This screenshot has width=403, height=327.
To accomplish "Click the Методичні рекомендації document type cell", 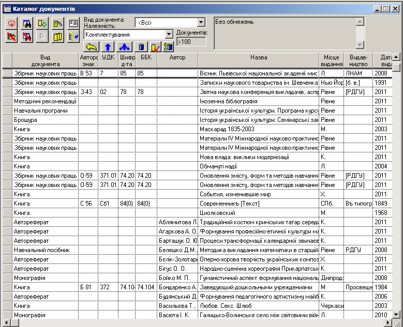I will (x=45, y=101).
